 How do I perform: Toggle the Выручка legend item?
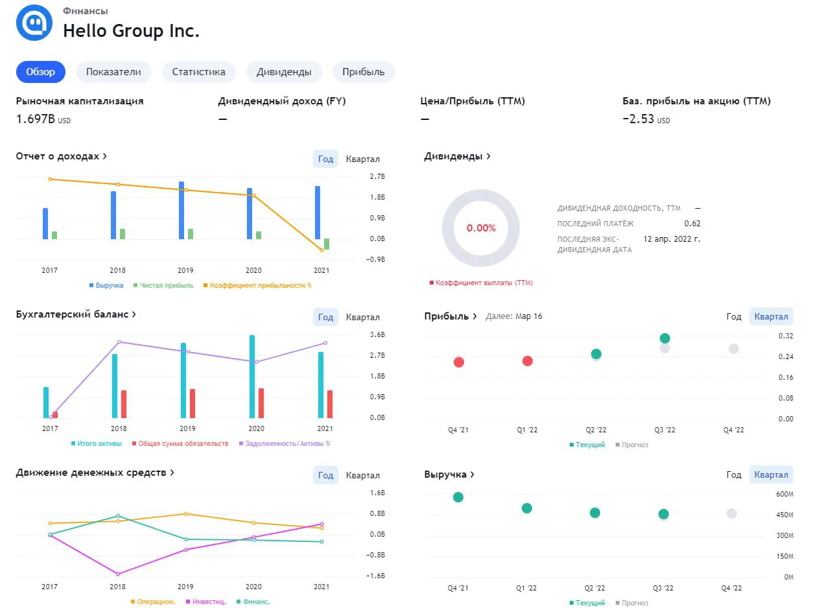click(x=106, y=285)
